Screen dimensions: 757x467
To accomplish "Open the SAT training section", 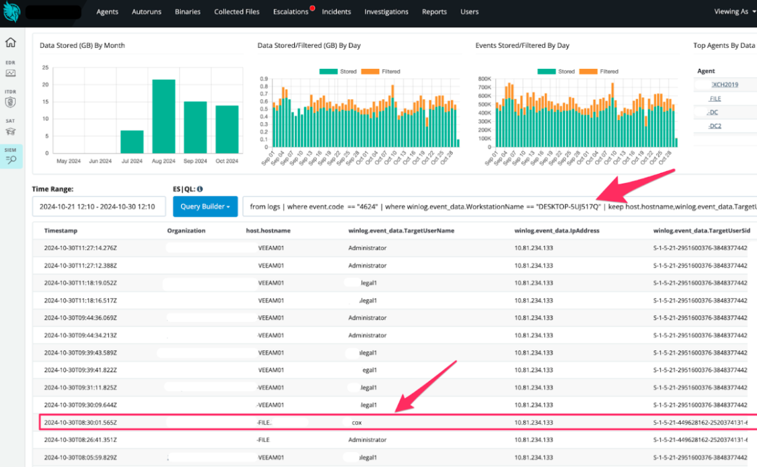I will click(11, 128).
